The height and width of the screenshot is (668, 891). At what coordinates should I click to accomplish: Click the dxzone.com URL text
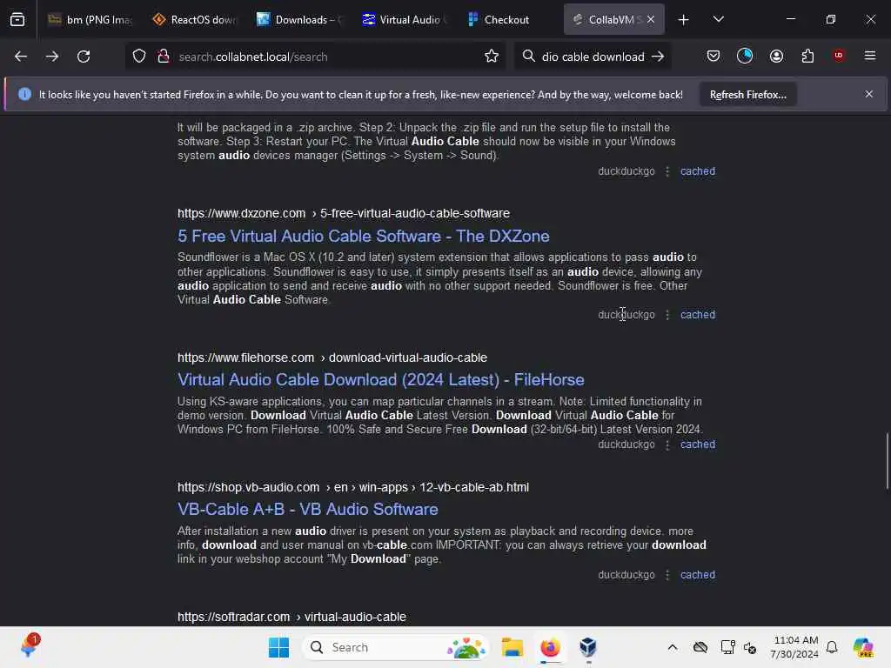coord(343,214)
